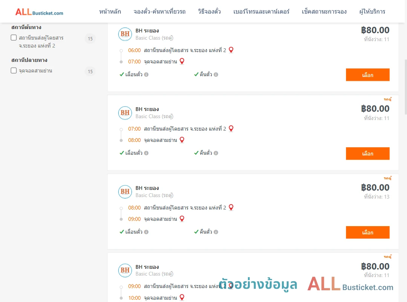Go to วิธีจองตั๋ว page
The height and width of the screenshot is (302, 407).
210,12
